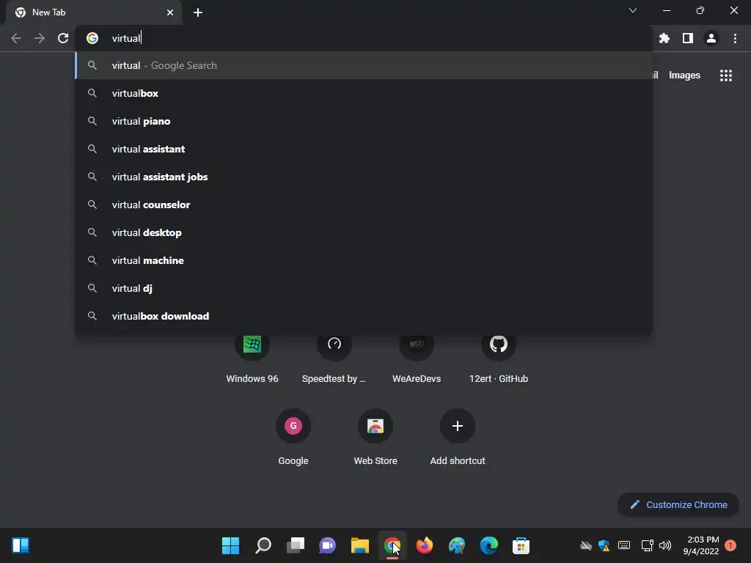The height and width of the screenshot is (563, 751).
Task: Open the tab search chevron
Action: (x=633, y=10)
